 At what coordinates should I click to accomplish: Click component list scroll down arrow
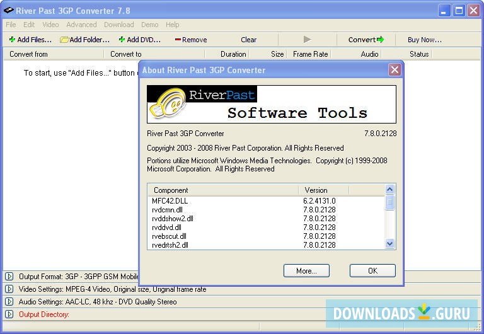tap(390, 244)
